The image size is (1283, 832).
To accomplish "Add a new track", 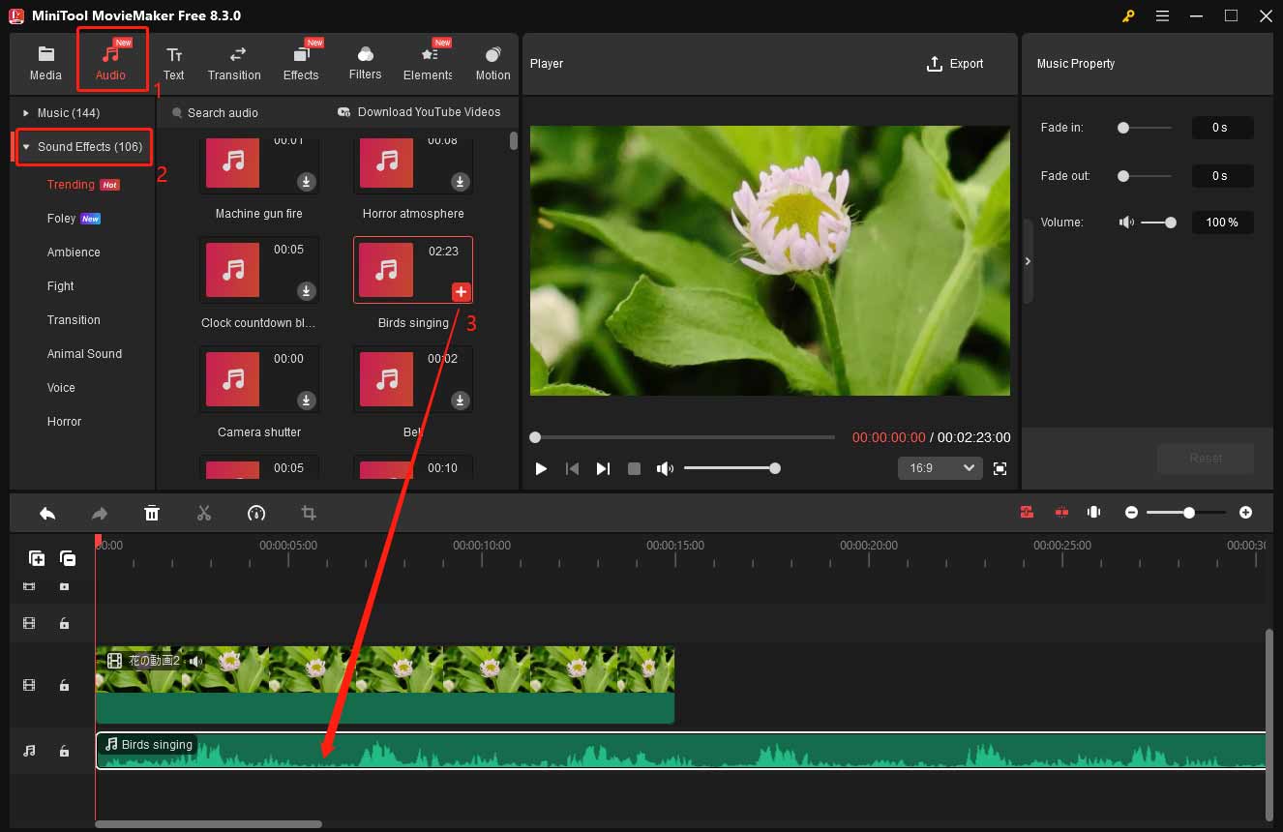I will (x=36, y=557).
